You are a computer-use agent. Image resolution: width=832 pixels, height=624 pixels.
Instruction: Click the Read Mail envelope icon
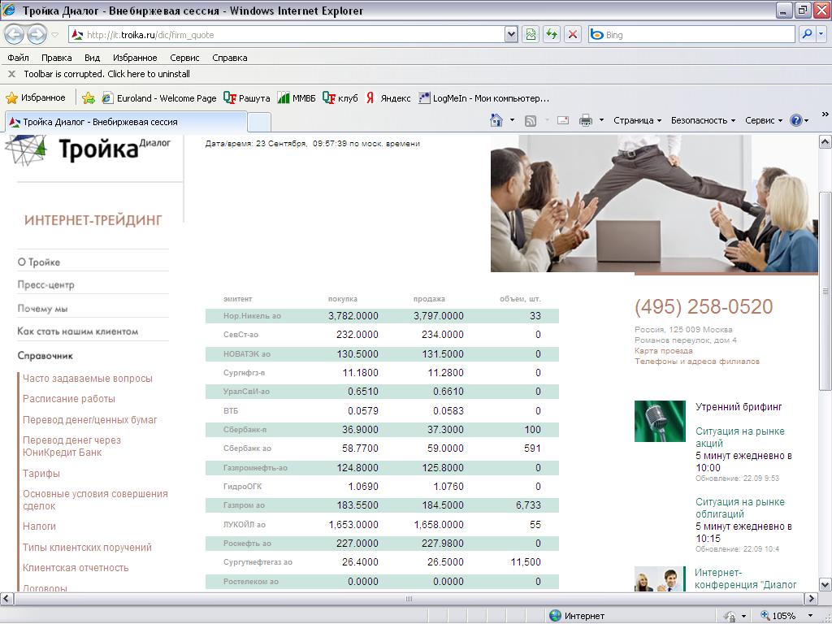point(562,120)
